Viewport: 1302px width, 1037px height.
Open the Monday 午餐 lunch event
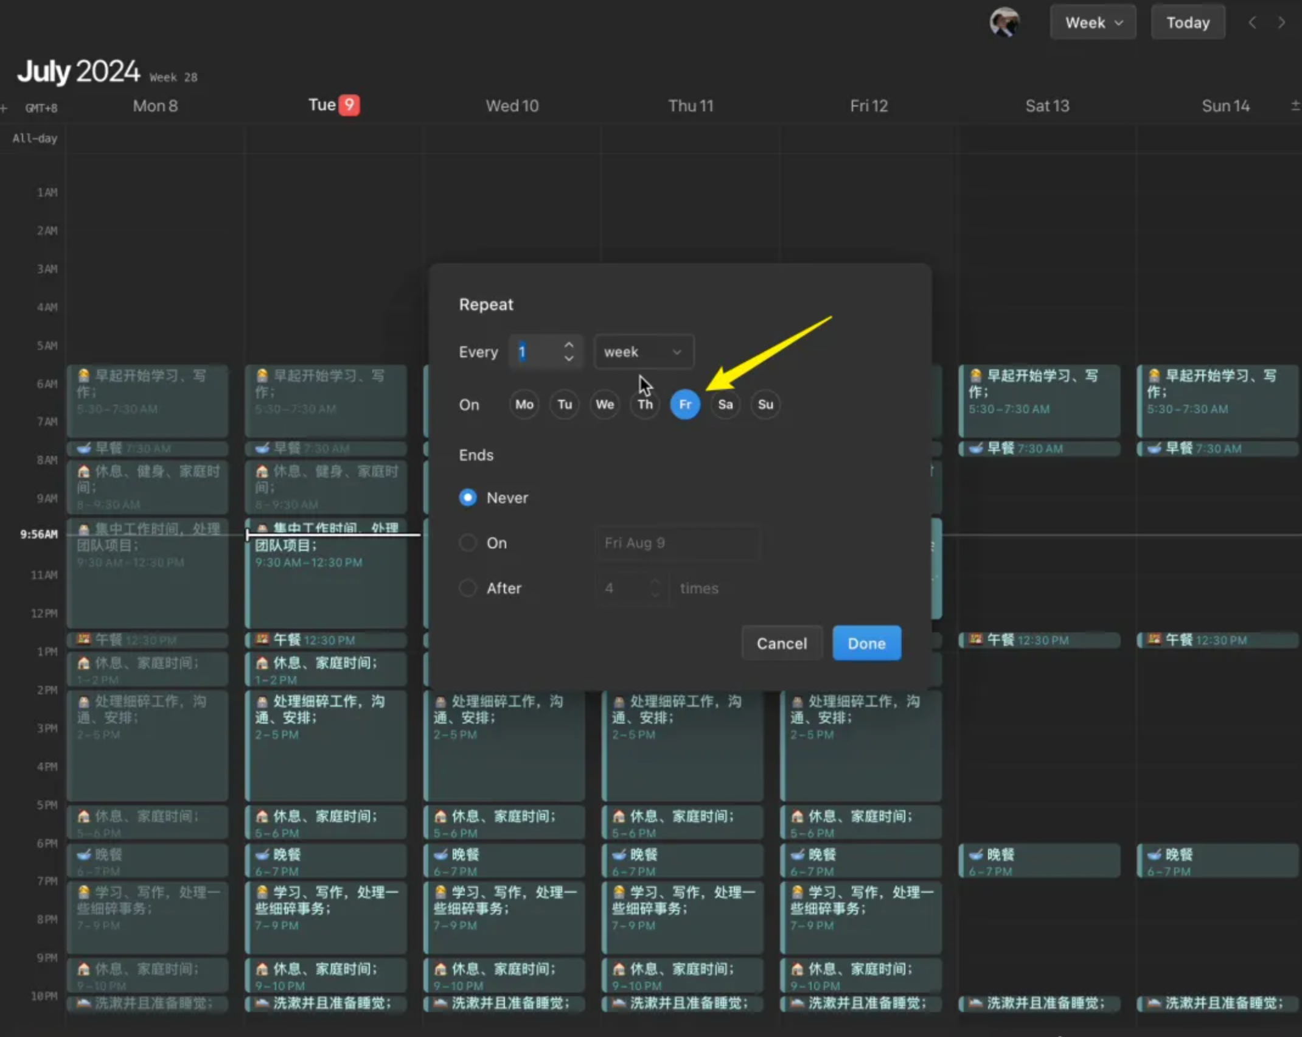pyautogui.click(x=148, y=640)
